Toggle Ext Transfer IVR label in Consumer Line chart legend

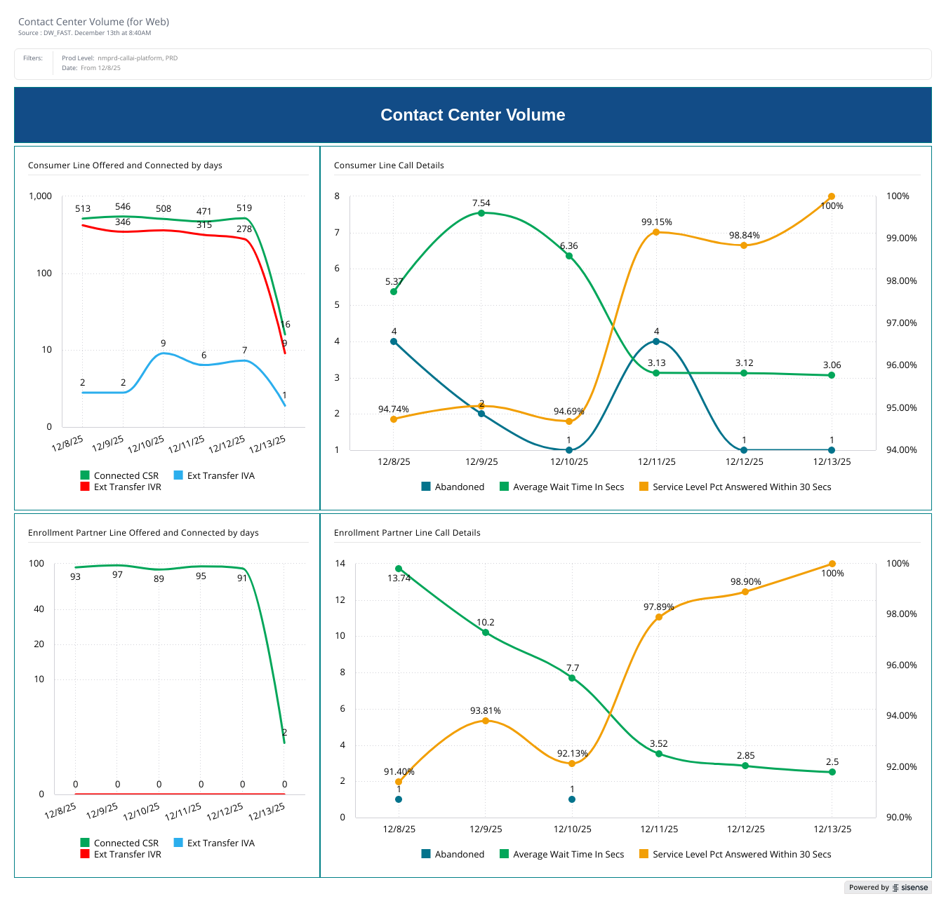coord(127,487)
